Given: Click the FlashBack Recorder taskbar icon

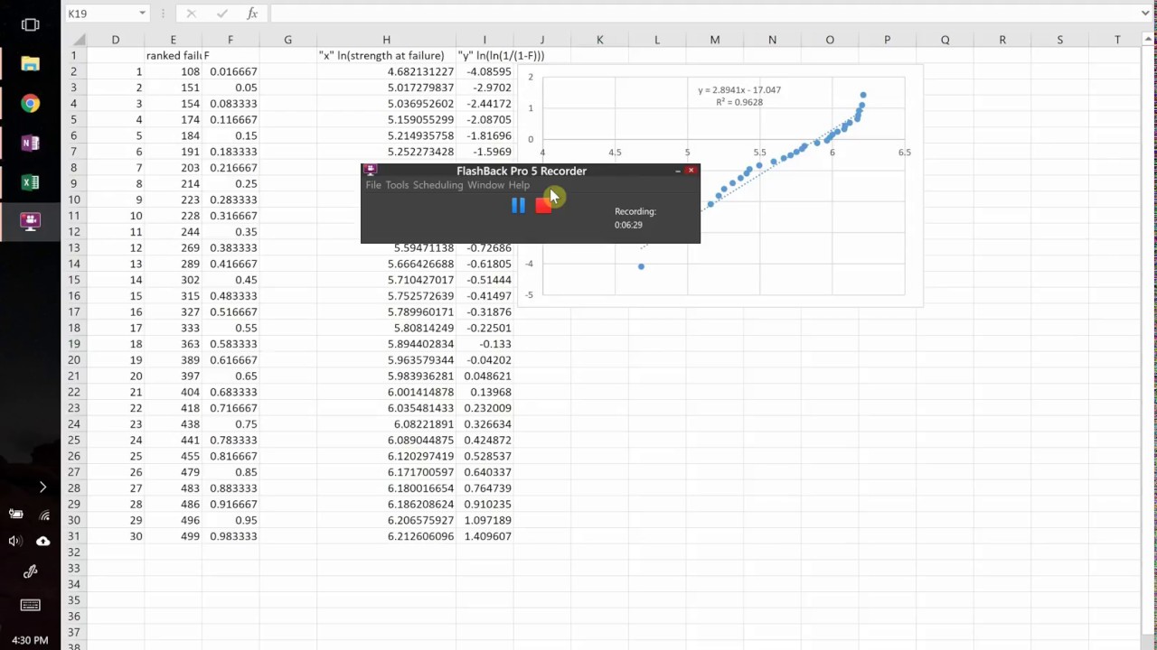Looking at the screenshot, I should tap(30, 221).
